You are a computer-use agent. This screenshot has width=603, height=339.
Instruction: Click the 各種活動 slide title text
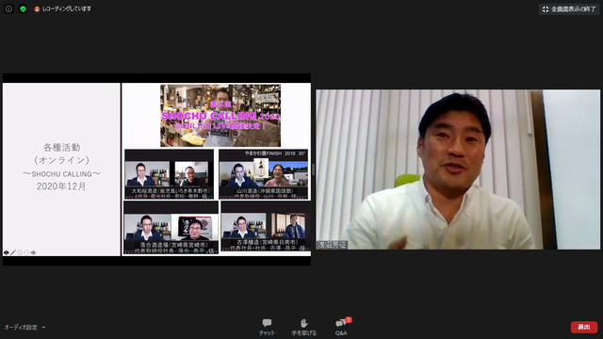point(61,147)
